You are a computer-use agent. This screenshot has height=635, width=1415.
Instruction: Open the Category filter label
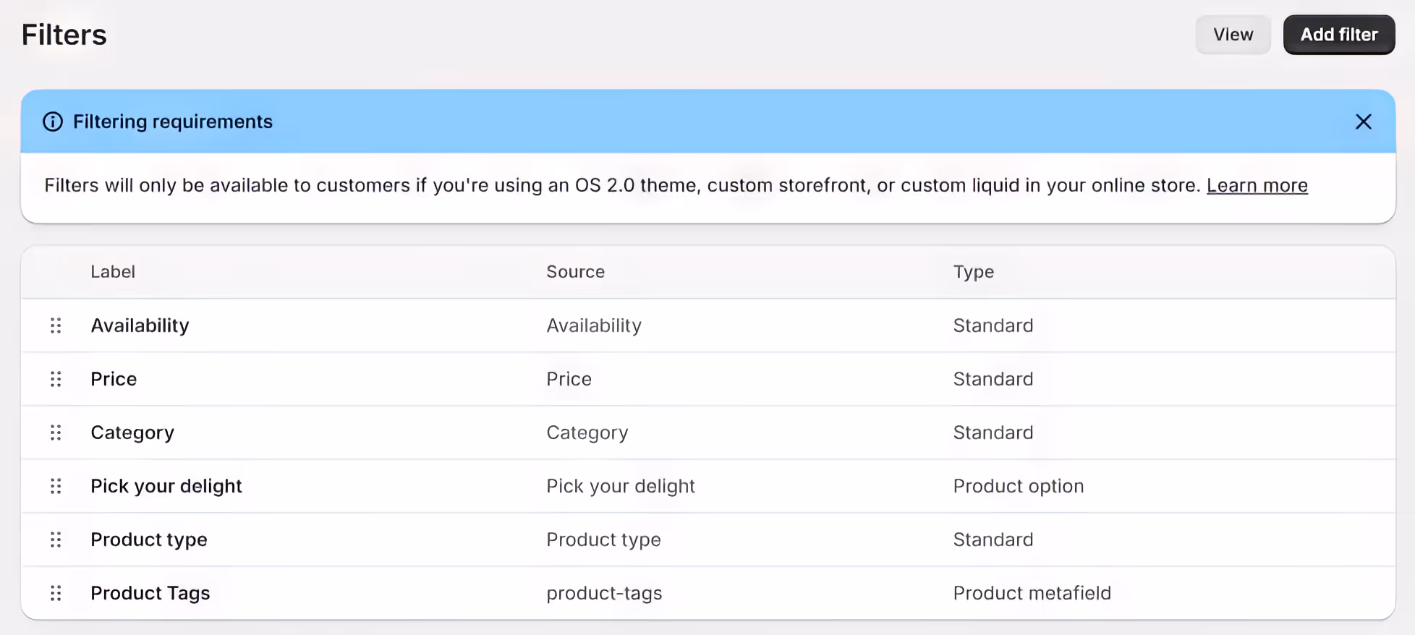click(x=132, y=432)
